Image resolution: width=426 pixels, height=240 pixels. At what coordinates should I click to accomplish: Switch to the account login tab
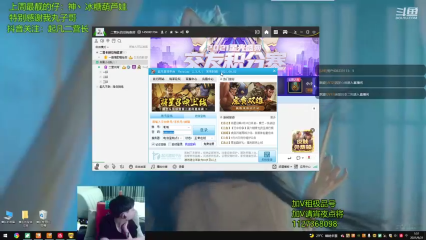[167, 116]
